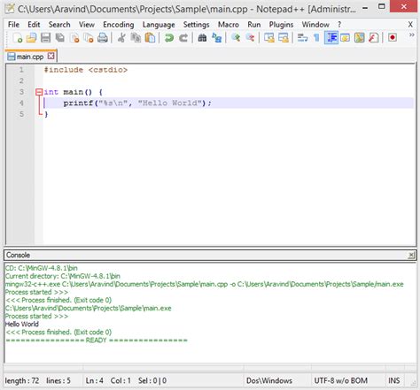Toggle Word Wrap toolbar icon
This screenshot has width=420, height=390.
(x=302, y=38)
